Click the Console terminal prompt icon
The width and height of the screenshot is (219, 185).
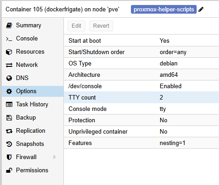[x=9, y=39]
